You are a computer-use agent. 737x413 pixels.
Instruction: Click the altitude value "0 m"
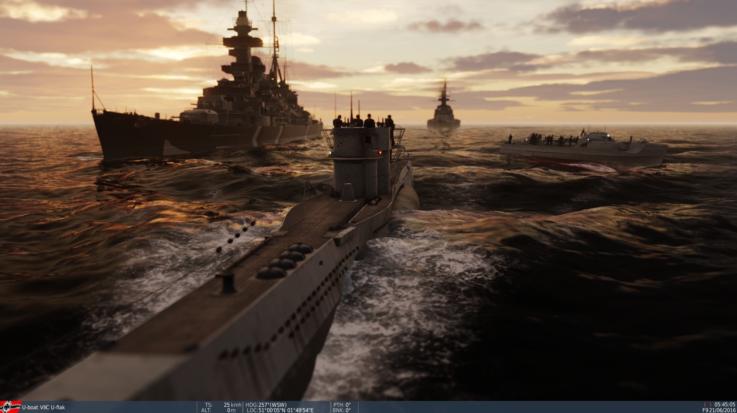click(x=231, y=410)
